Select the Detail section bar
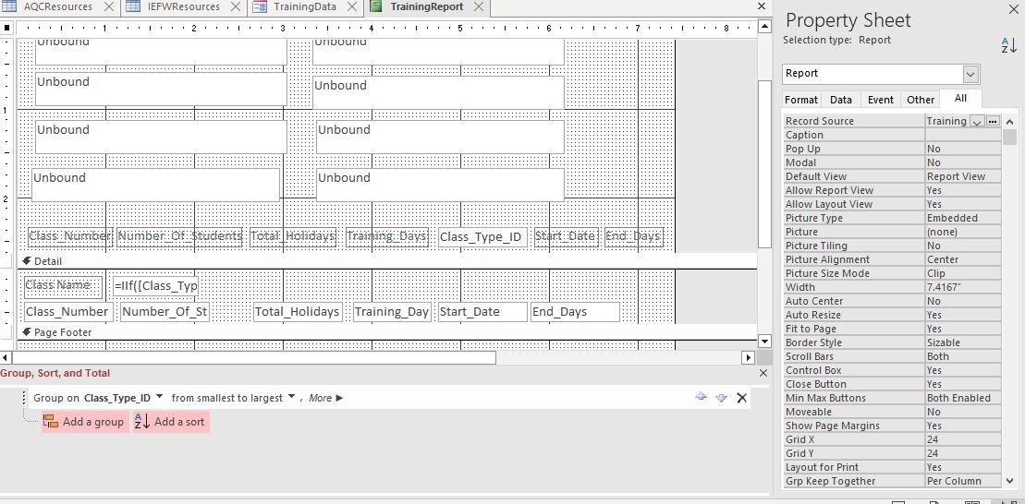The image size is (1025, 504). click(x=385, y=261)
